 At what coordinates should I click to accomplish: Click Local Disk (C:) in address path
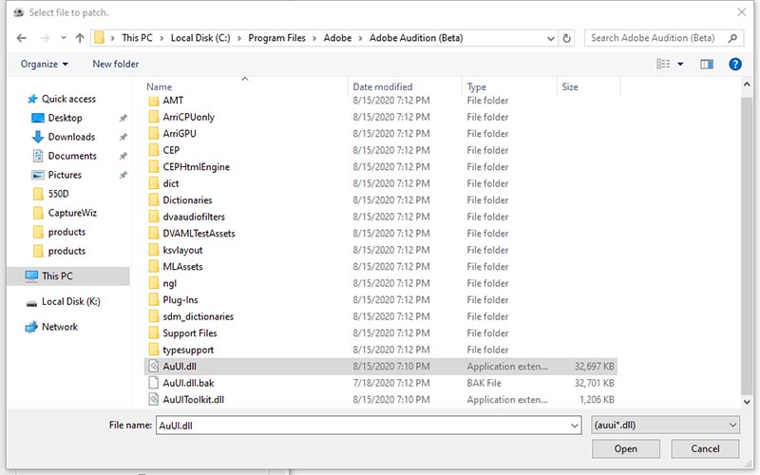(x=200, y=38)
